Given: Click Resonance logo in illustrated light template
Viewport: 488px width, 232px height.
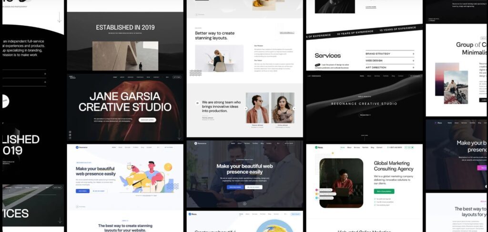Looking at the screenshot, I should [x=82, y=147].
